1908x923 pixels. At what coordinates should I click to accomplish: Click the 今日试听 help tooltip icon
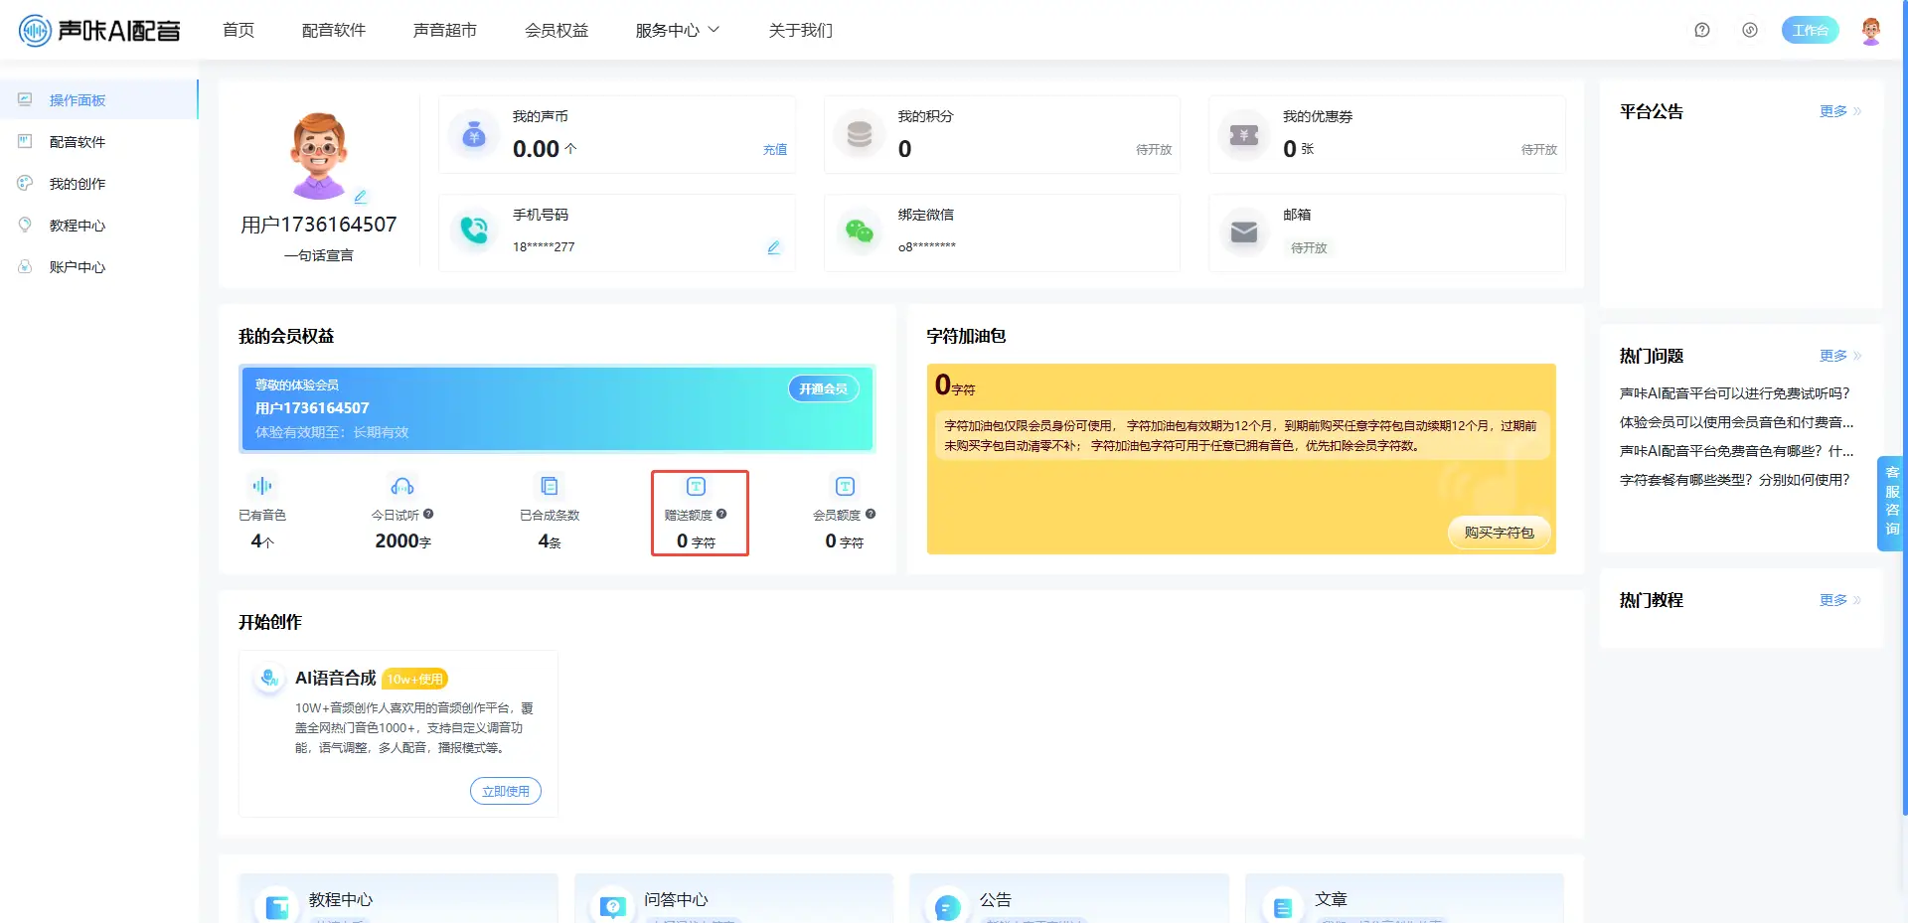click(x=428, y=515)
